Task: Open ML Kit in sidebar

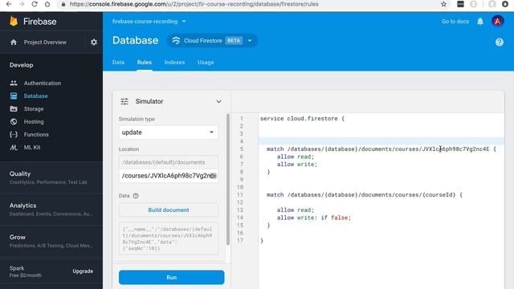Action: point(32,148)
